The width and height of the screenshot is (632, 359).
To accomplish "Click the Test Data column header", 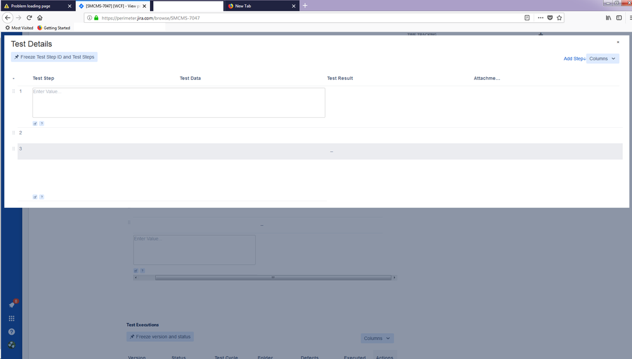I will pos(190,79).
